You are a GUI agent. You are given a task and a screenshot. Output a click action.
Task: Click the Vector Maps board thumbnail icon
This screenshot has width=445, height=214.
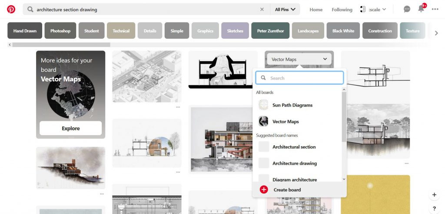point(263,121)
